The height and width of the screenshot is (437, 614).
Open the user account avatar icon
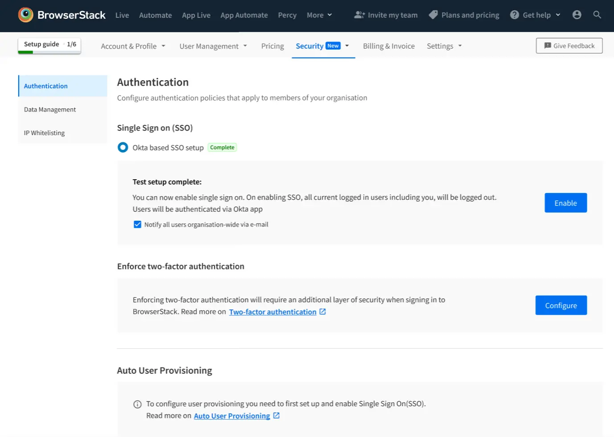577,15
